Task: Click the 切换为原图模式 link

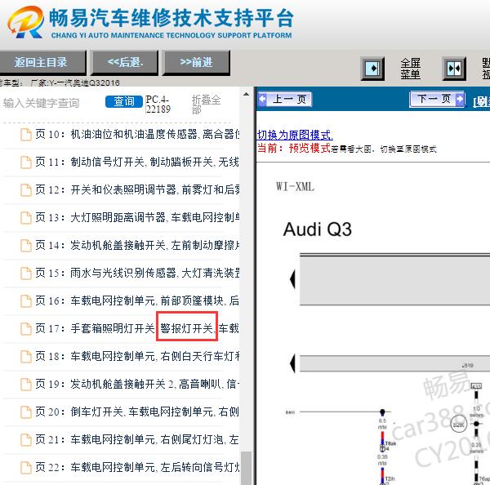Action: (x=295, y=135)
